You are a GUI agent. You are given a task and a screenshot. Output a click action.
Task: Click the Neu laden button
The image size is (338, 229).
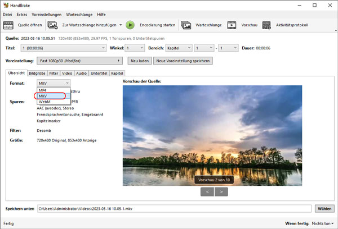click(x=140, y=61)
